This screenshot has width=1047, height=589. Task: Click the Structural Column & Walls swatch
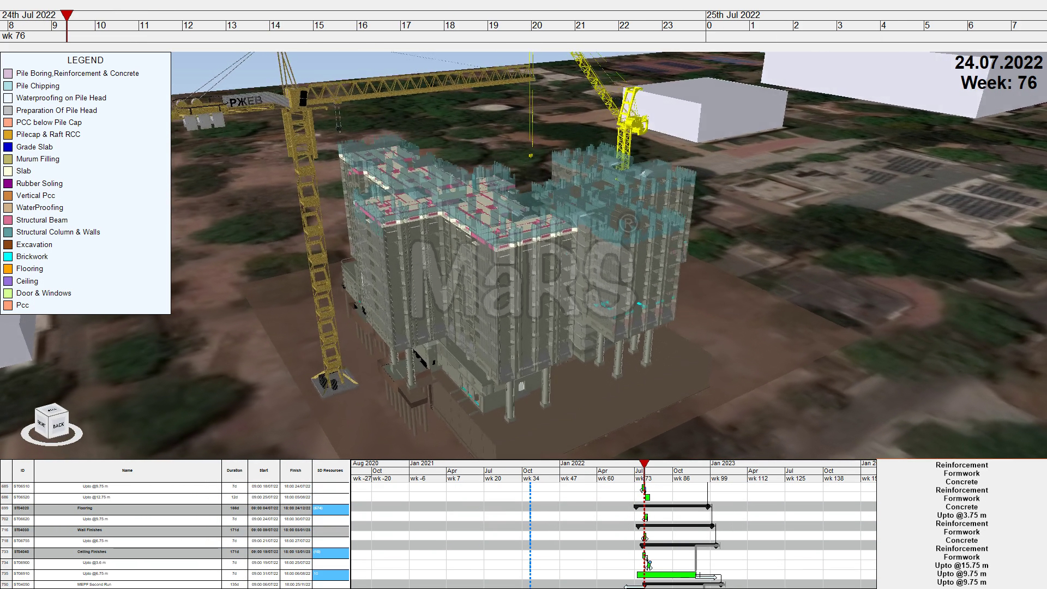(8, 232)
